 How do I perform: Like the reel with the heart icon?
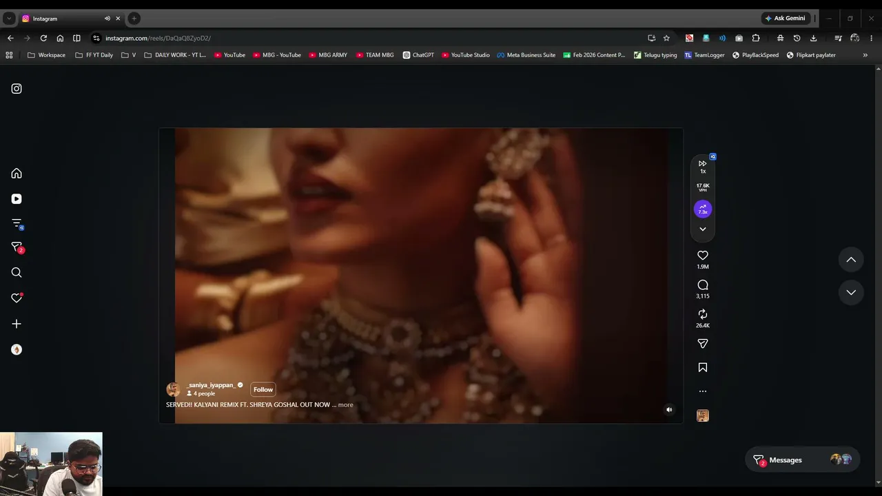click(703, 256)
